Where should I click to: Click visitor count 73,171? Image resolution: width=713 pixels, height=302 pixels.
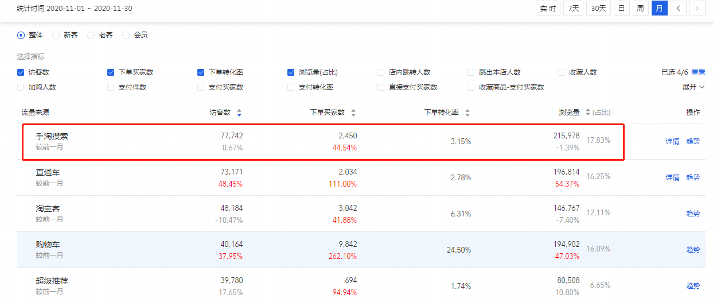(x=231, y=172)
